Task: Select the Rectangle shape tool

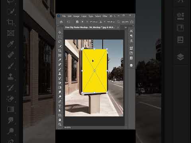Action: point(60,115)
